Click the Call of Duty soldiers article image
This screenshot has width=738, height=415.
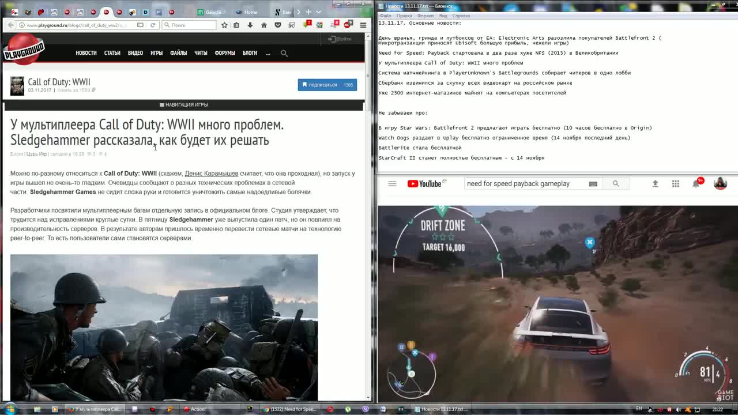click(x=164, y=327)
